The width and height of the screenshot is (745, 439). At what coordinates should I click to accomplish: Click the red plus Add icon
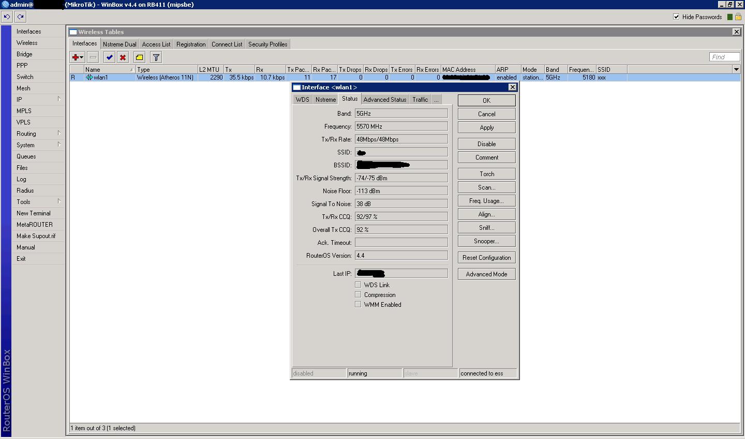click(76, 57)
